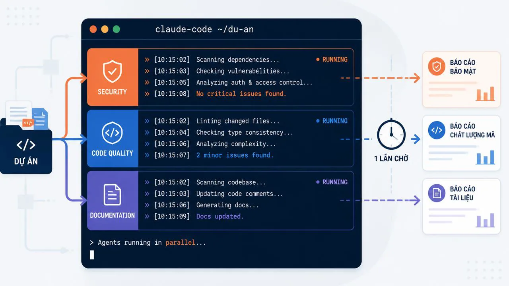Click the DỰ ÁN label on the folder

(x=26, y=162)
